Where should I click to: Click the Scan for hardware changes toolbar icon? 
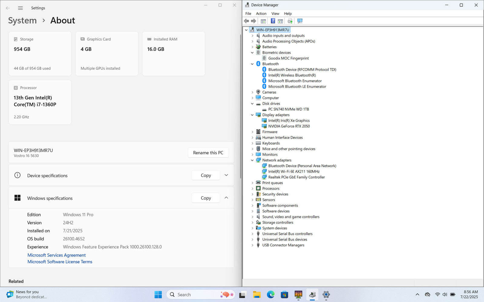[x=300, y=21]
